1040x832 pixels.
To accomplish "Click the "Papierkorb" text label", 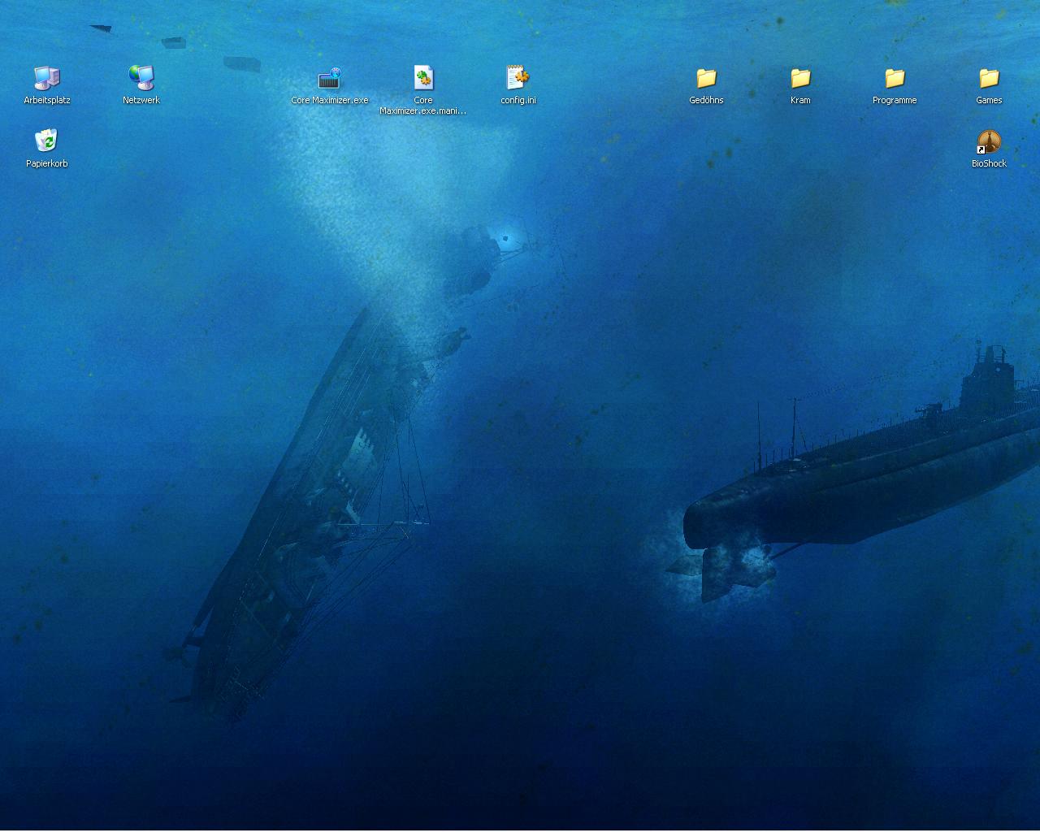I will tap(47, 164).
